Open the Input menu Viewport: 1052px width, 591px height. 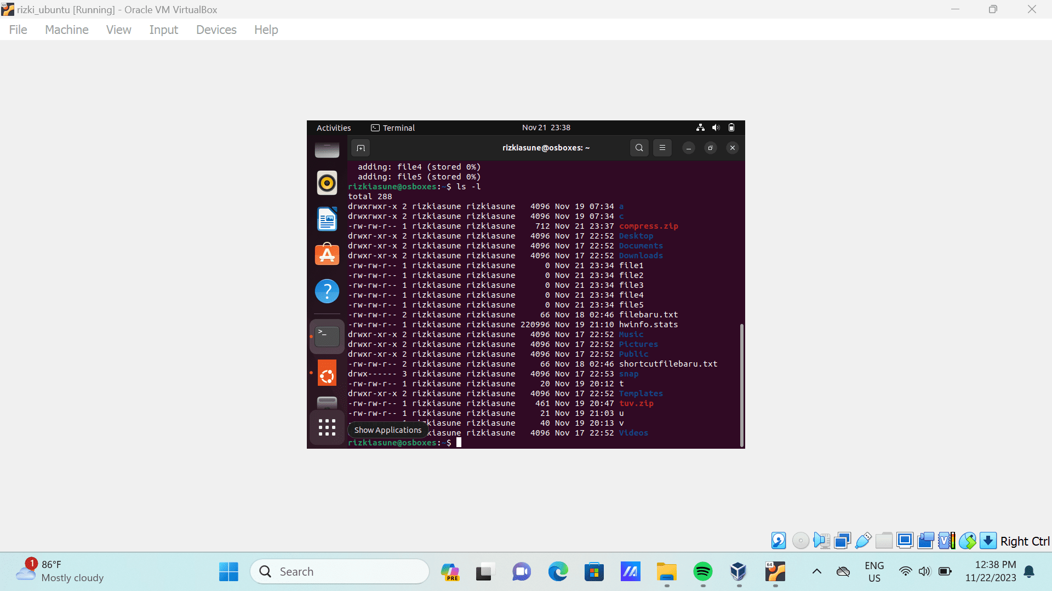164,30
